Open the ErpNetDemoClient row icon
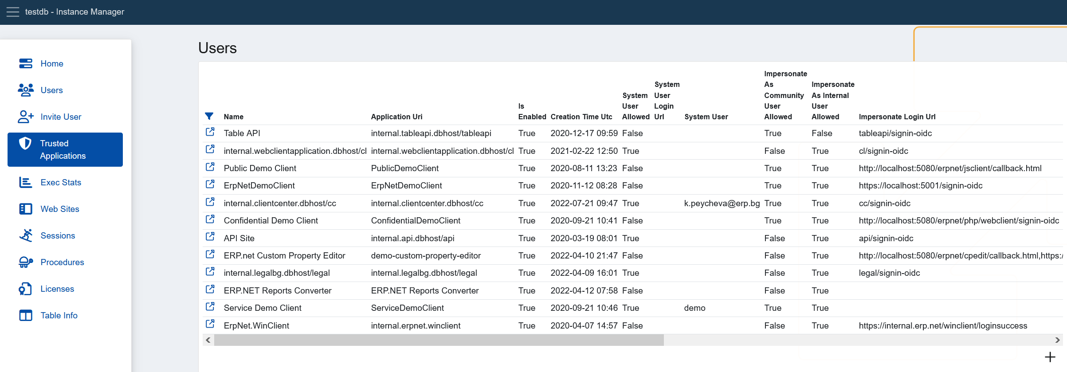The width and height of the screenshot is (1067, 372). [x=210, y=184]
